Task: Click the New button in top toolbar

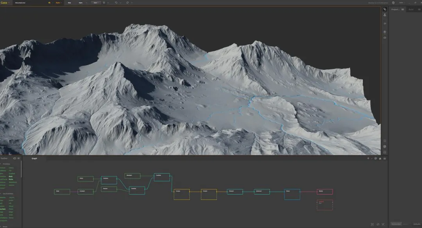Action: pos(70,3)
